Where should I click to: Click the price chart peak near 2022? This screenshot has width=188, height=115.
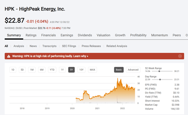coord(117,78)
